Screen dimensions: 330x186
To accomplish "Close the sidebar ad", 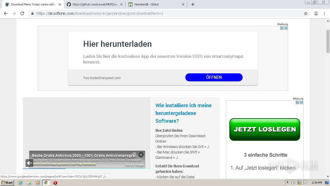I will click(x=301, y=102).
